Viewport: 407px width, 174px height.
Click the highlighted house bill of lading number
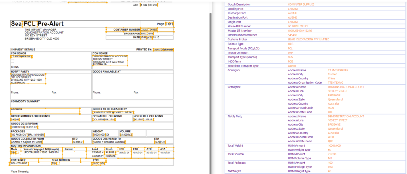144,120
